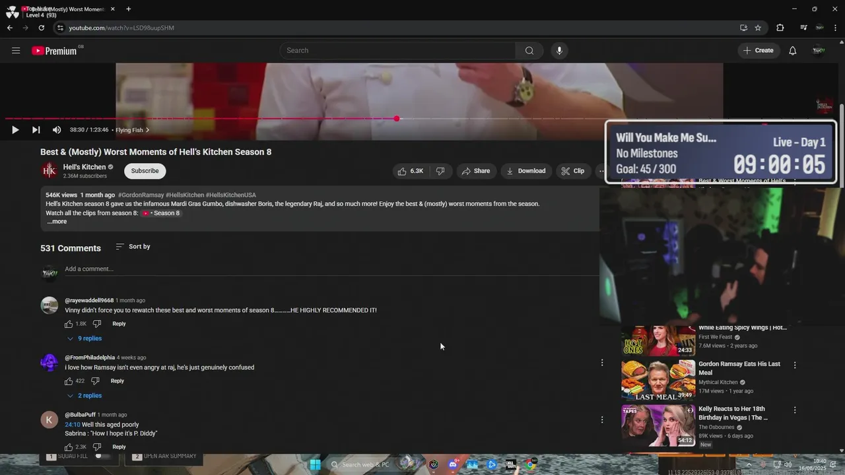The height and width of the screenshot is (475, 845).
Task: Open the Season 8 playlist link
Action: 161,213
